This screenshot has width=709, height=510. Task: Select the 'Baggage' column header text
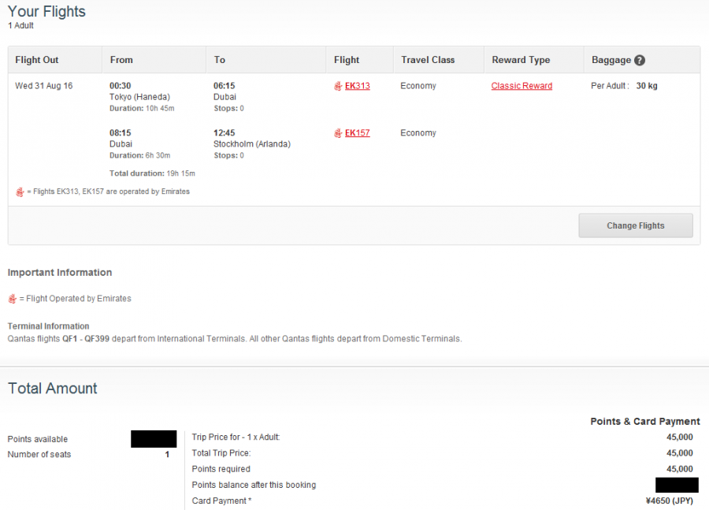(x=611, y=60)
